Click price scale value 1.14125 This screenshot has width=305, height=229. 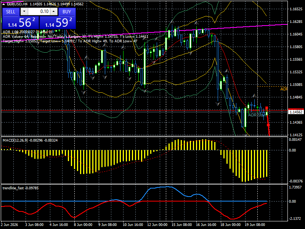tap(296, 135)
